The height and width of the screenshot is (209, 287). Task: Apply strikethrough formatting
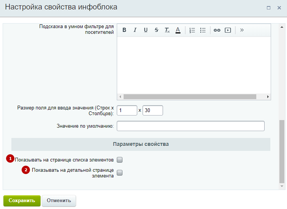(156, 30)
